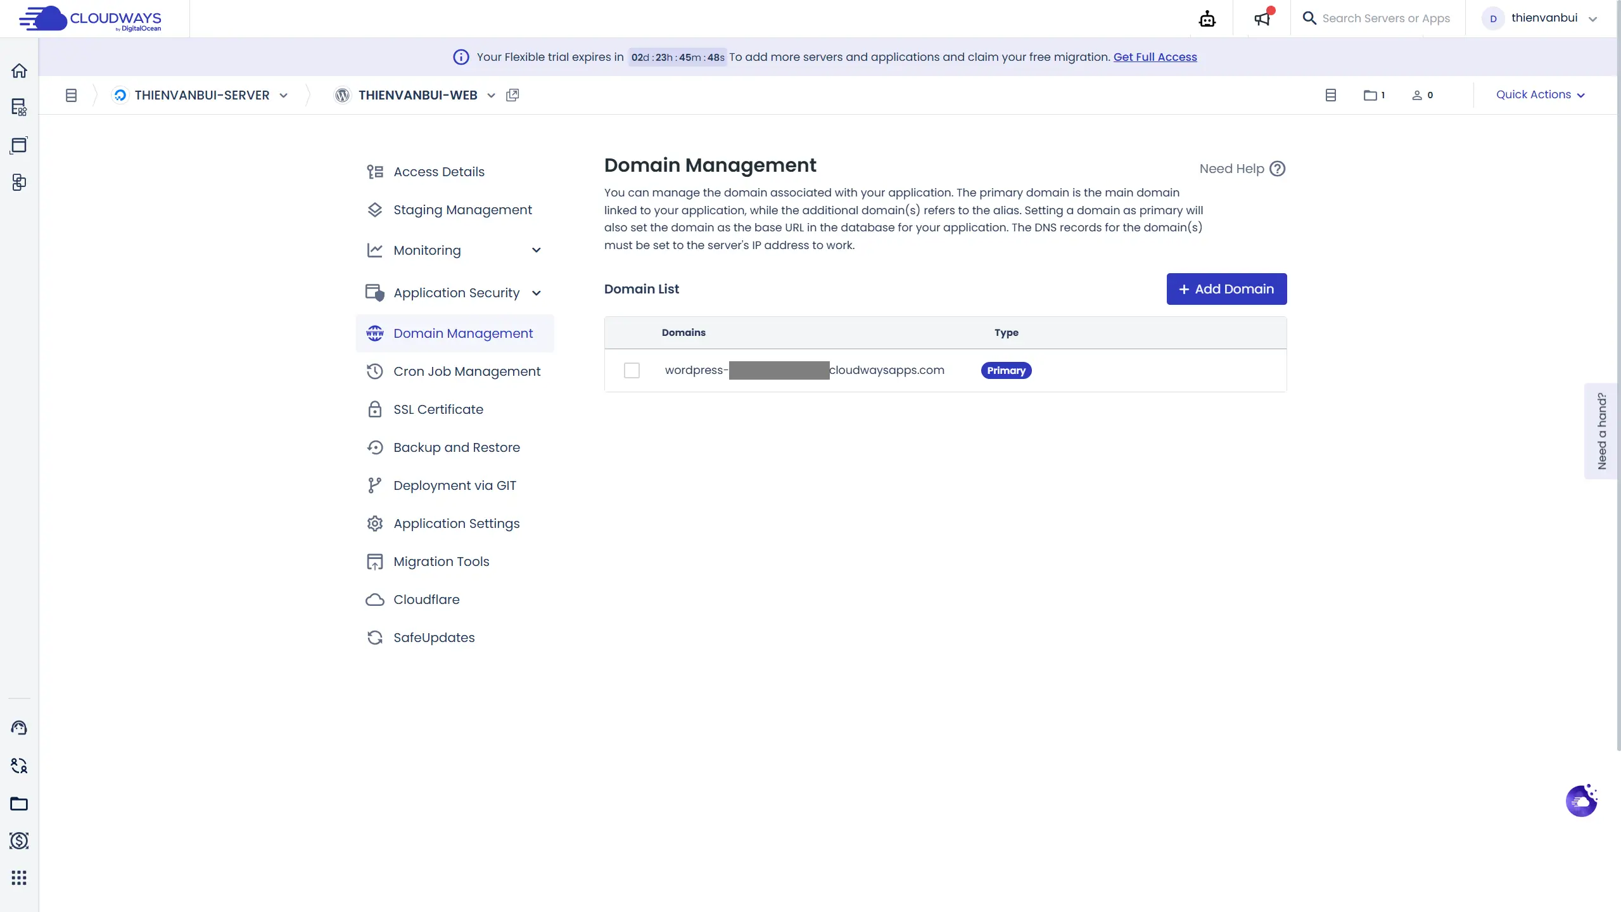This screenshot has width=1621, height=912.
Task: Open the apps grid icon in sidebar
Action: (x=19, y=878)
